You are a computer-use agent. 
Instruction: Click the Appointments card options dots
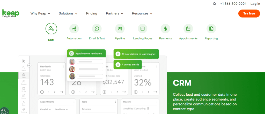click(74, 102)
